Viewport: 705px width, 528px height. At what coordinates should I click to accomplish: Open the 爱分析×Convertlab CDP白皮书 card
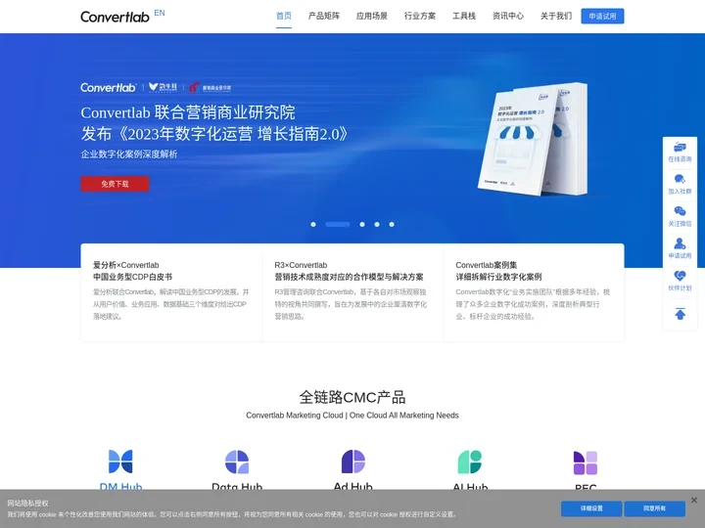point(171,292)
